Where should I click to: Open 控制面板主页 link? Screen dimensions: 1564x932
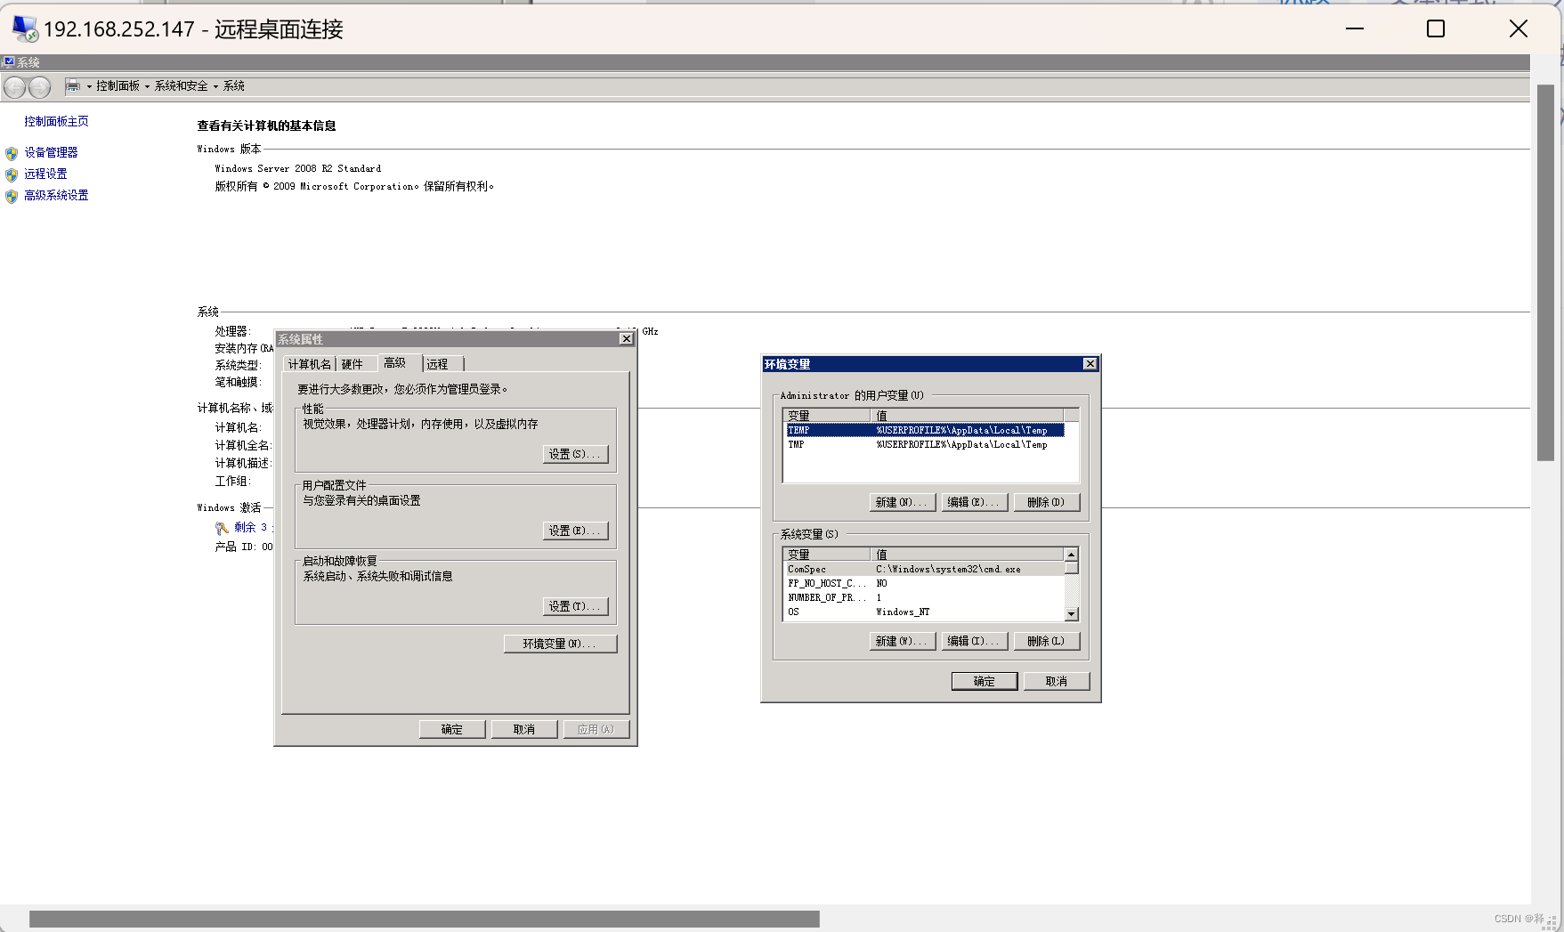coord(56,122)
